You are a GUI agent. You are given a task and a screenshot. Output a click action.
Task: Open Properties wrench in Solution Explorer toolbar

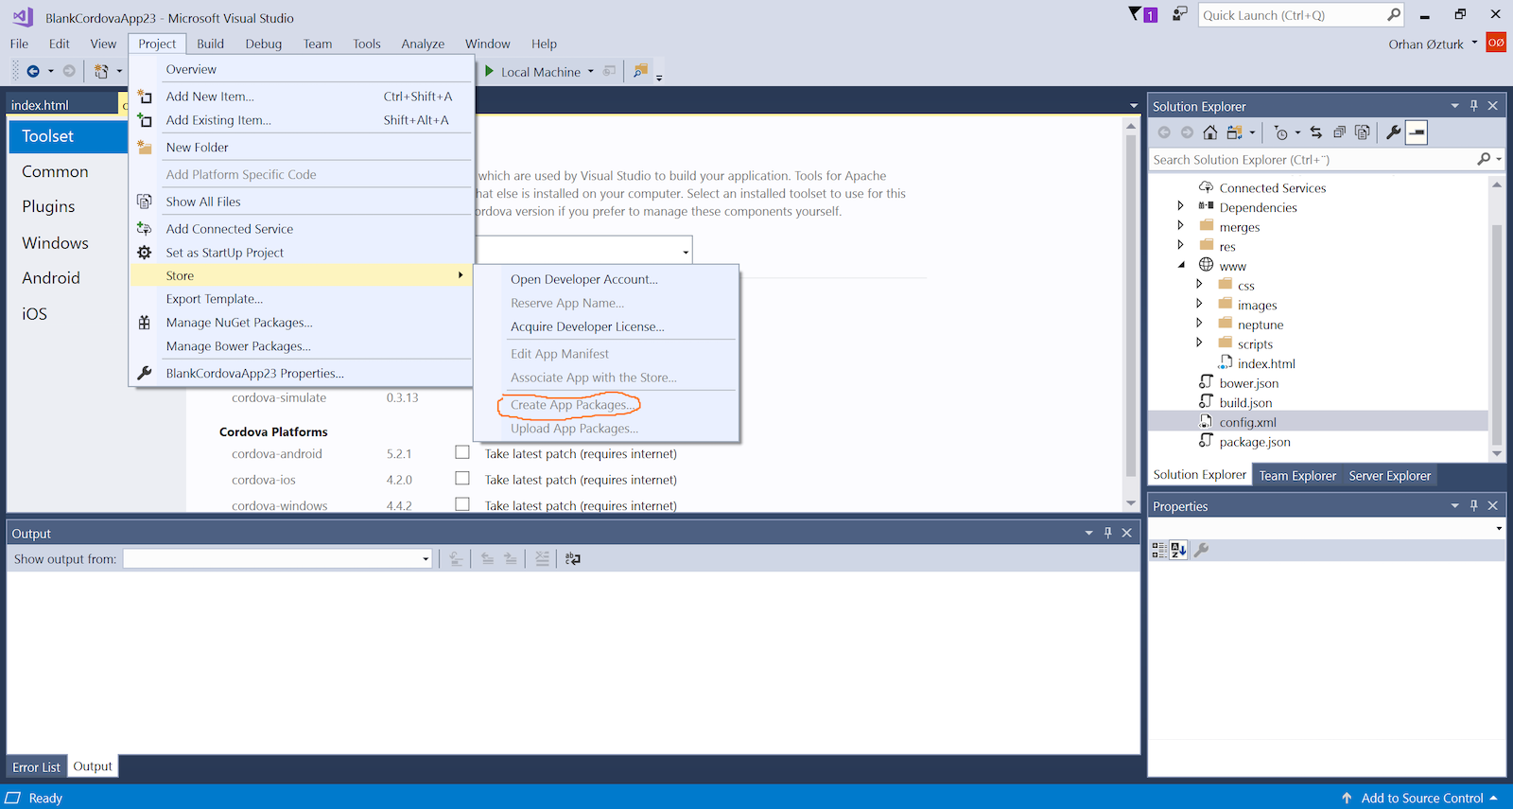click(1393, 132)
